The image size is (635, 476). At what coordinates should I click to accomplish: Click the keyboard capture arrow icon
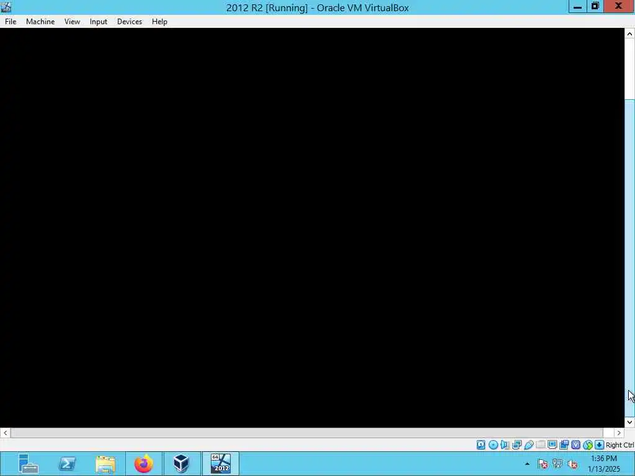coord(600,445)
